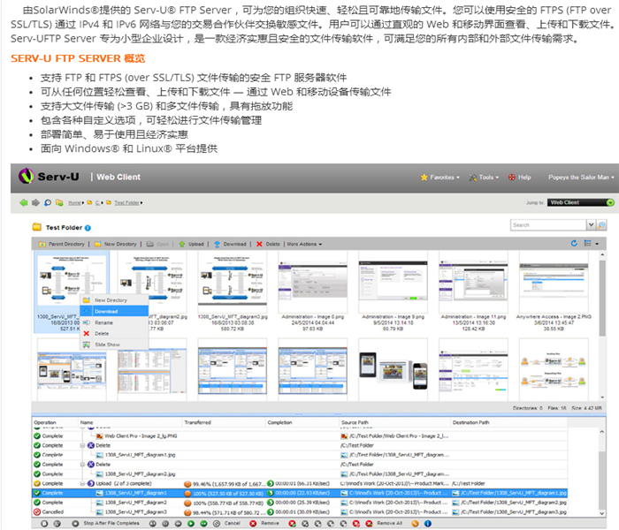
Task: Click Parent Directory in the toolbar
Action: [x=62, y=244]
